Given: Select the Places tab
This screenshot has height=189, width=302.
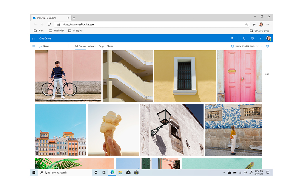Looking at the screenshot, I should (110, 46).
